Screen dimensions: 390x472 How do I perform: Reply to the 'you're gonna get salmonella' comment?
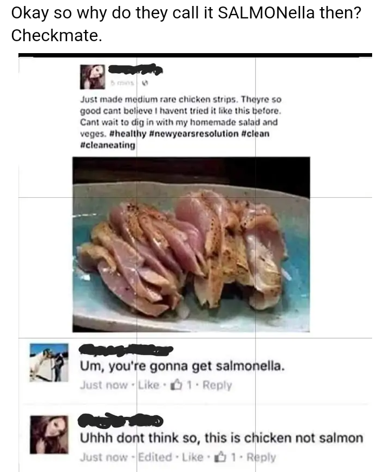[x=217, y=385]
